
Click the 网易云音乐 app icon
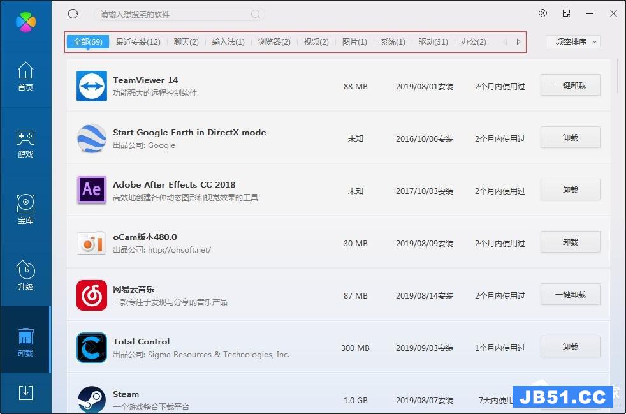[92, 295]
